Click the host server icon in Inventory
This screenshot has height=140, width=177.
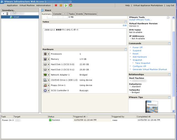pyautogui.click(x=7, y=14)
